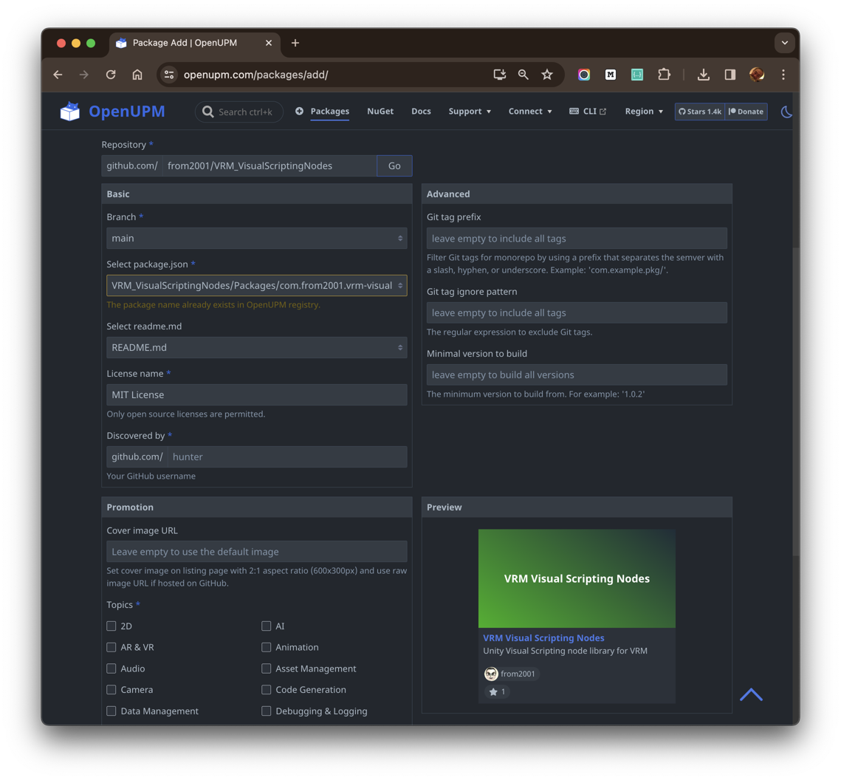Focus the License name field
This screenshot has height=780, width=841.
pos(256,395)
